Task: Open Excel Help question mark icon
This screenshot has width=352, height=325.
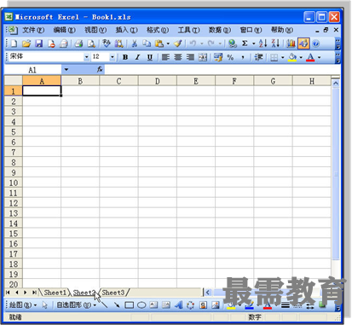Action: (x=316, y=44)
